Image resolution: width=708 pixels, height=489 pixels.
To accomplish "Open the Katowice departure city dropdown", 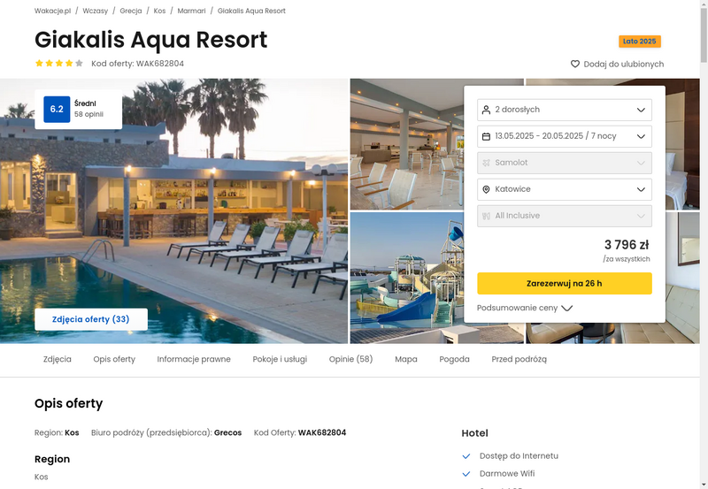I will (x=565, y=189).
